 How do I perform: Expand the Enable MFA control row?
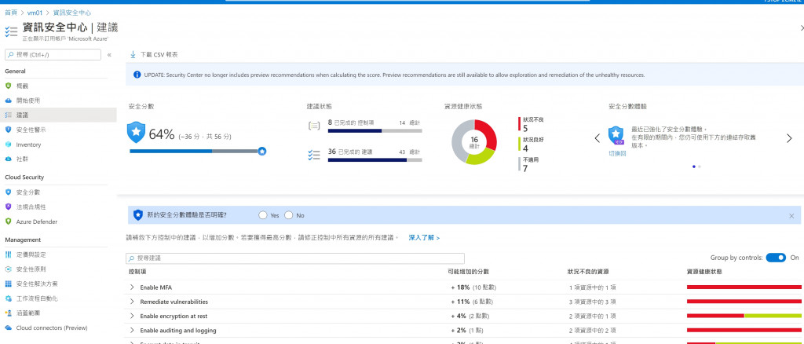click(x=132, y=287)
